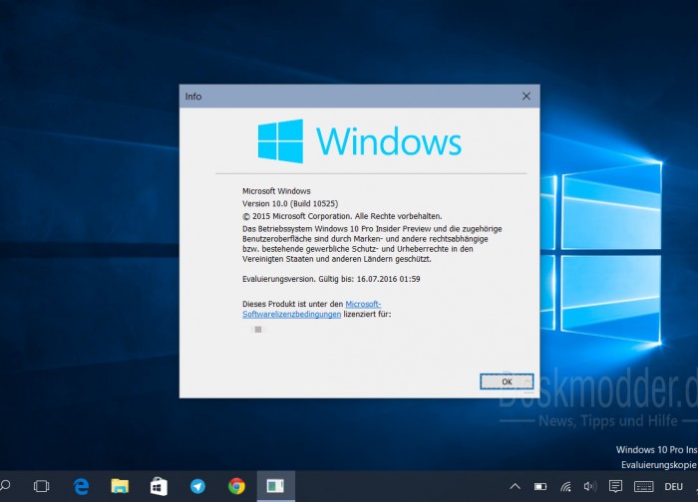Switch input language via DEU indicator
The width and height of the screenshot is (698, 502).
(673, 486)
